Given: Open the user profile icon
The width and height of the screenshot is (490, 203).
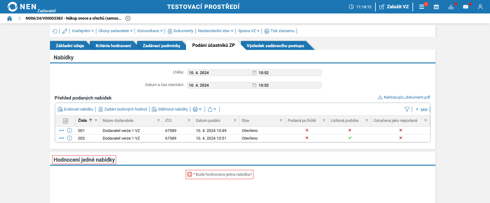Looking at the screenshot, I should coord(480,7).
